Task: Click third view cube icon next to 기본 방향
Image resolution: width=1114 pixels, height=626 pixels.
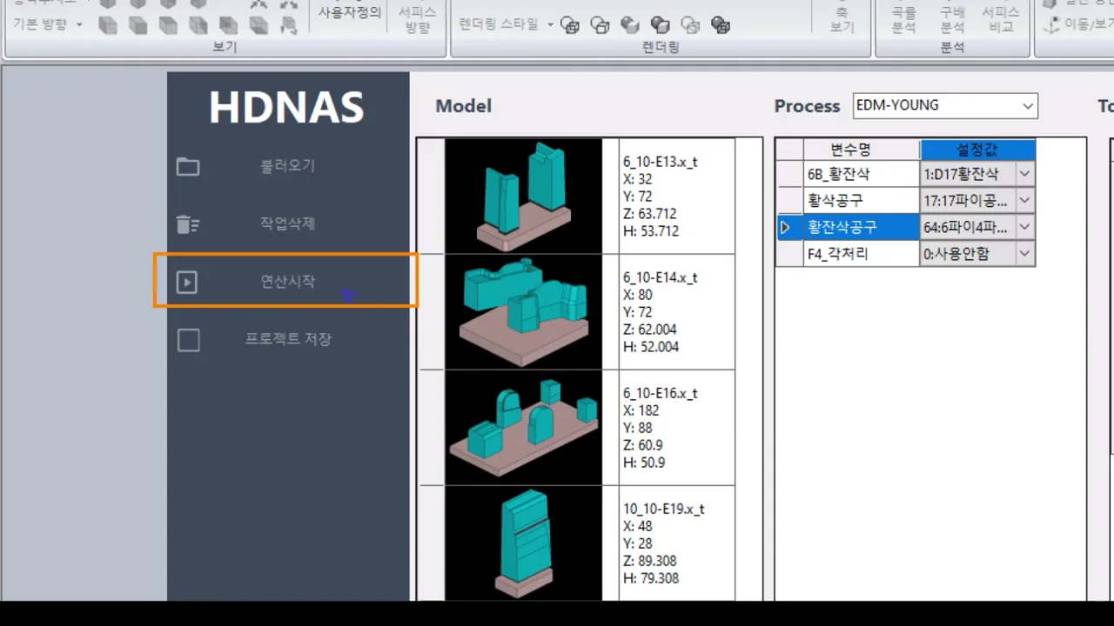Action: coord(169,25)
